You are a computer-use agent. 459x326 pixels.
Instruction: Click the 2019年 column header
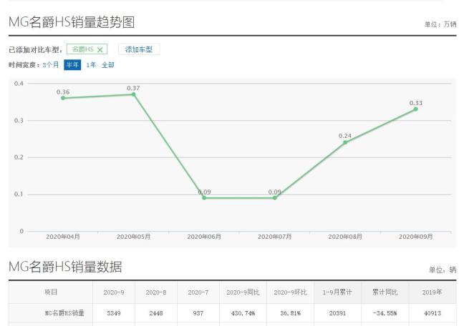point(432,292)
